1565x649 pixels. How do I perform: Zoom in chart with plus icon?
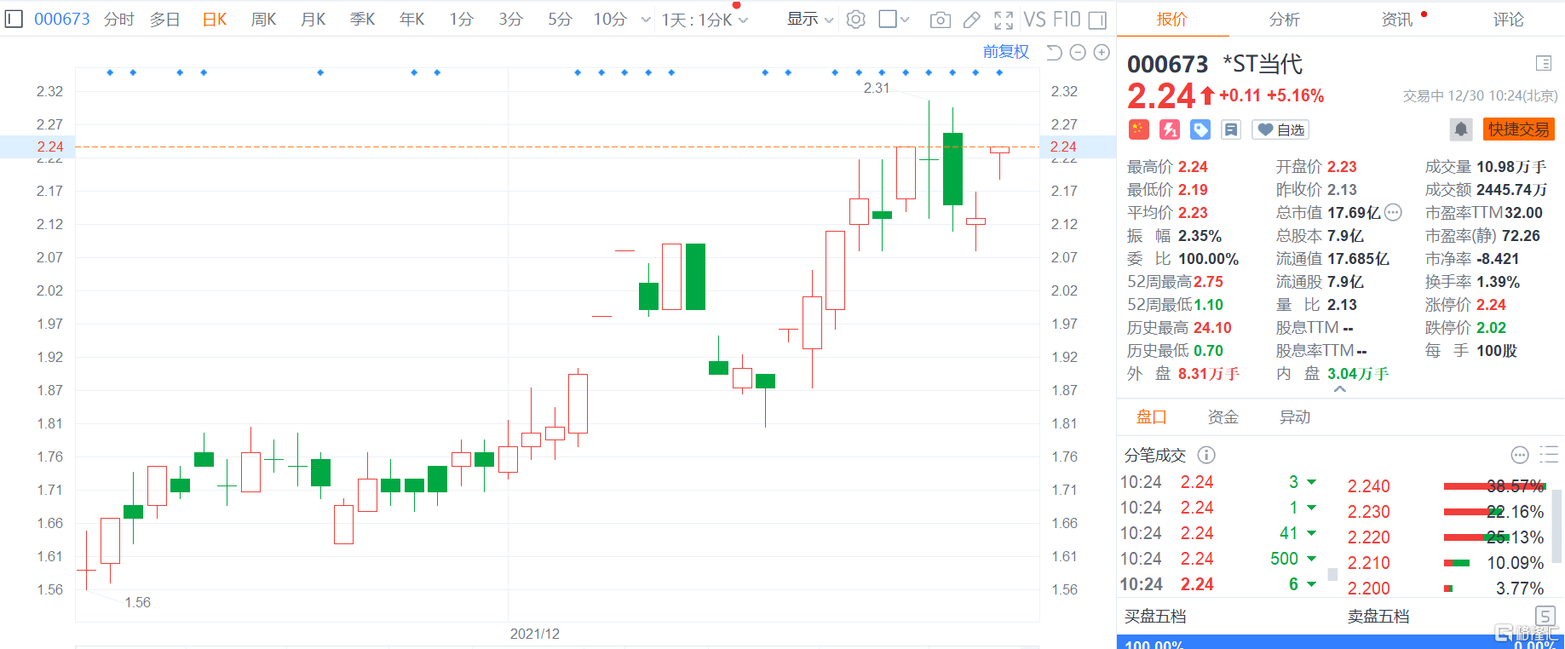(1102, 53)
